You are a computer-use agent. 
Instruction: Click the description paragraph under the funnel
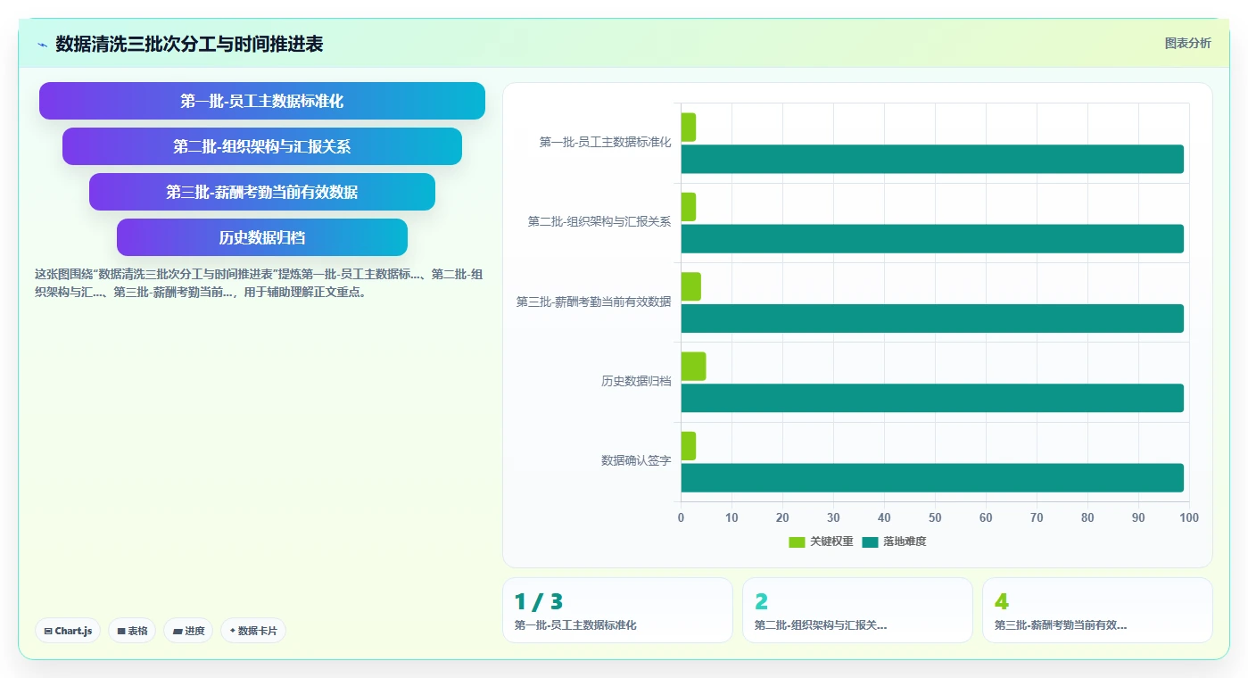259,283
